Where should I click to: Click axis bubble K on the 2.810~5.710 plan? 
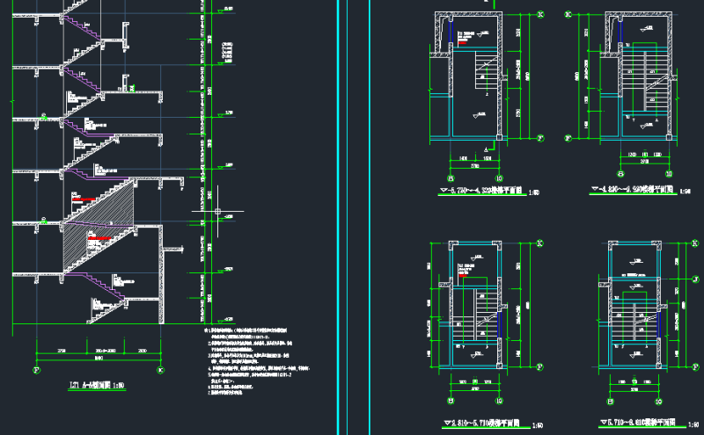pyautogui.click(x=539, y=244)
